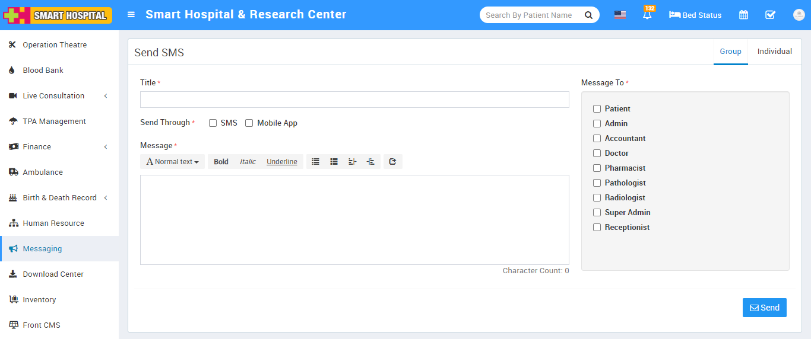Click the user profile avatar icon

[x=799, y=15]
